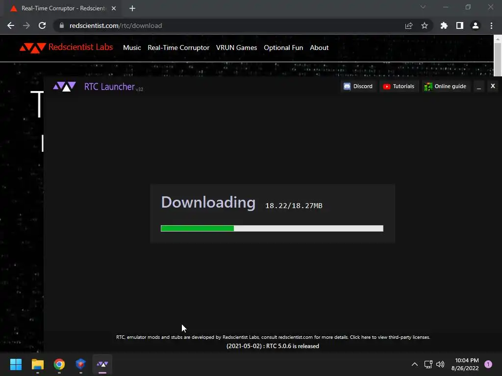Open the Windows Start menu
Image resolution: width=502 pixels, height=376 pixels.
(x=16, y=364)
